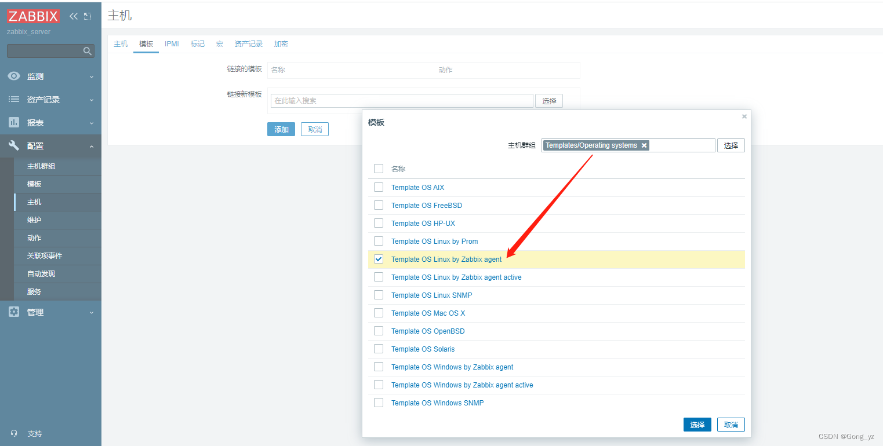
Task: Open 模板 in the sidebar submenu
Action: click(57, 184)
